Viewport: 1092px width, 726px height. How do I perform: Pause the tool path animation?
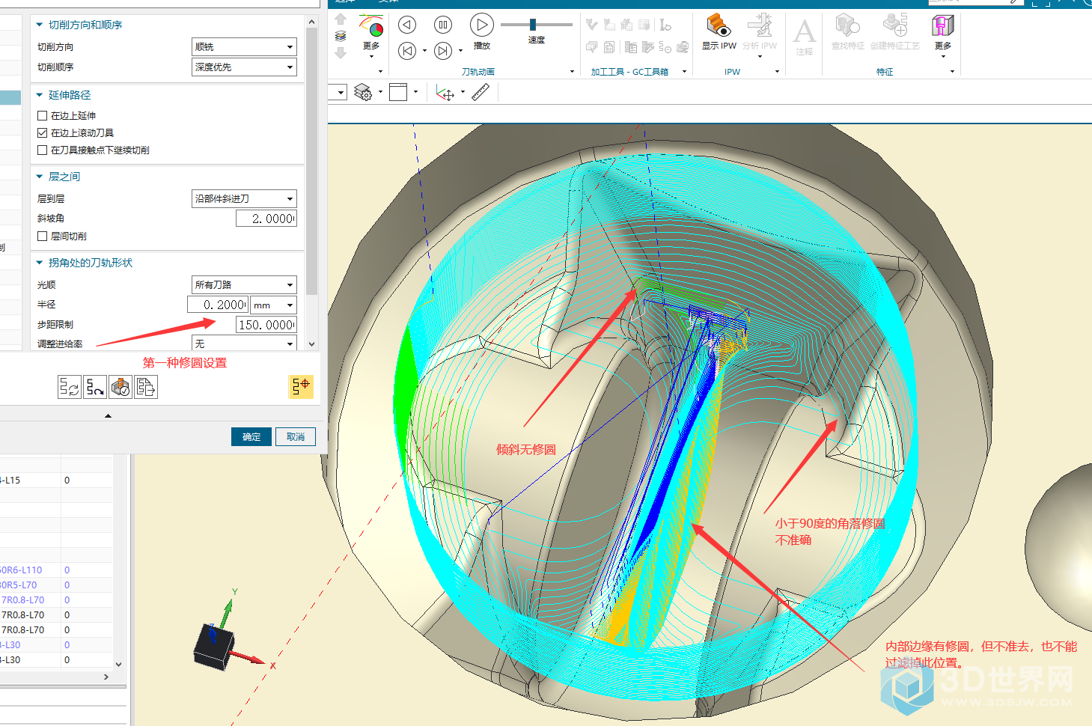point(443,25)
